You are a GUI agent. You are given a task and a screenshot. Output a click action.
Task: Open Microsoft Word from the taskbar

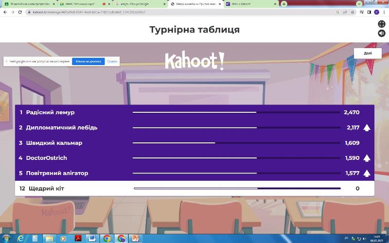[92, 238]
